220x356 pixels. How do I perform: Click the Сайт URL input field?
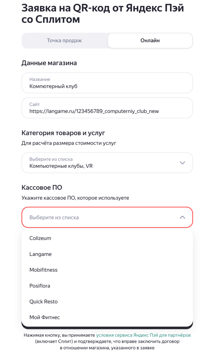tap(107, 108)
